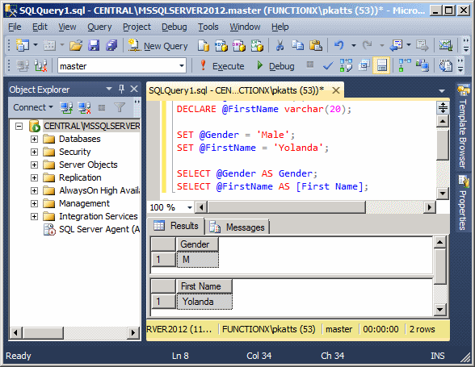Toggle Results to Grid button
Image resolution: width=475 pixels, height=367 pixels.
[x=381, y=65]
